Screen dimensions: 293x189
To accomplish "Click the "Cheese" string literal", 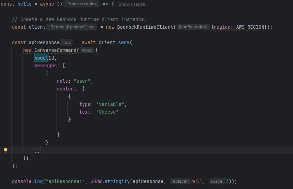I will 107,112.
